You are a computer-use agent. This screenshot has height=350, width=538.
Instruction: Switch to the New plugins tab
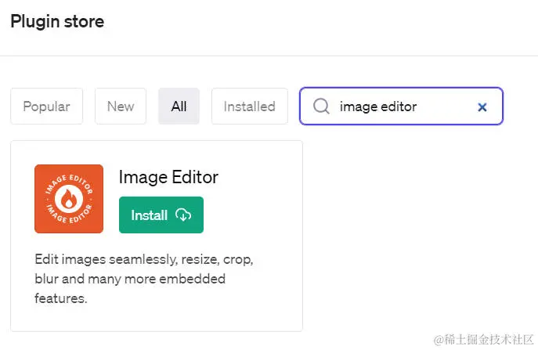point(121,106)
